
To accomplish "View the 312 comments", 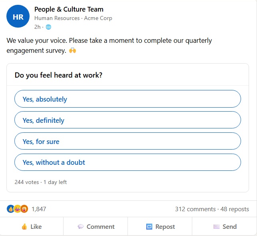I will coord(195,209).
